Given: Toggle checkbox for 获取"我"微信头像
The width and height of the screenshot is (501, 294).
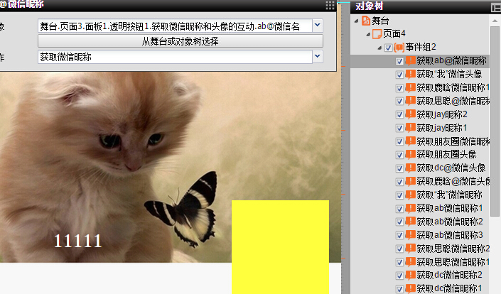Looking at the screenshot, I should 399,75.
